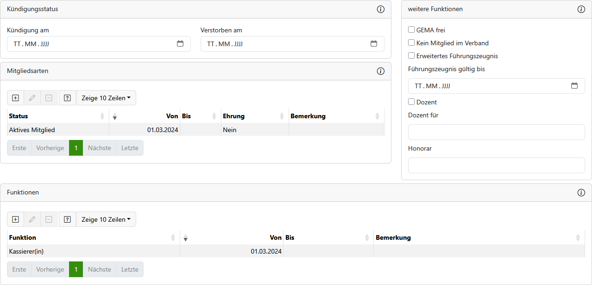Click the Dozent für input field
This screenshot has height=285, width=592.
click(496, 132)
